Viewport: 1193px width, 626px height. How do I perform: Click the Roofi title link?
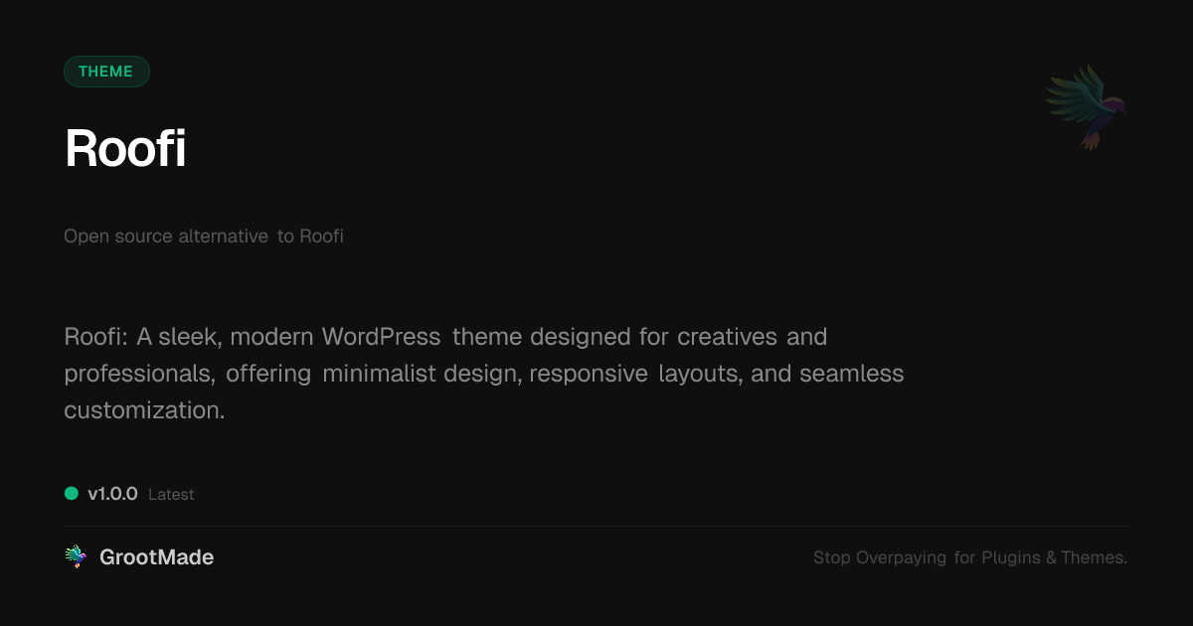(125, 149)
